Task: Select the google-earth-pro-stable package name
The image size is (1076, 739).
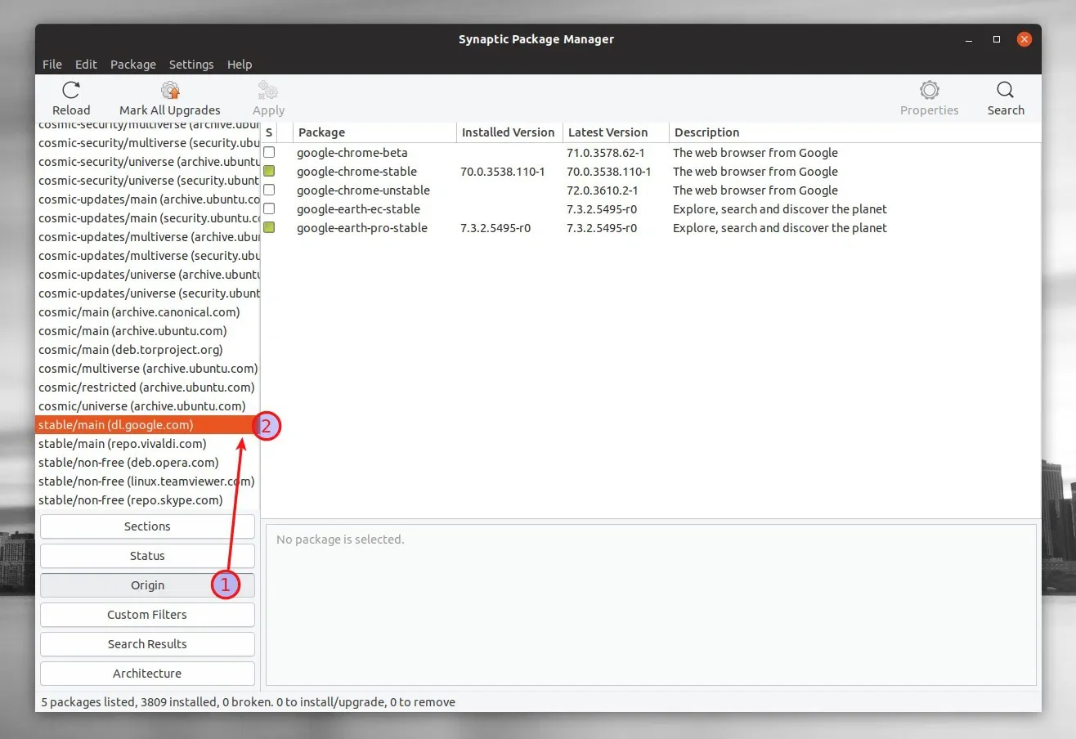Action: [362, 228]
